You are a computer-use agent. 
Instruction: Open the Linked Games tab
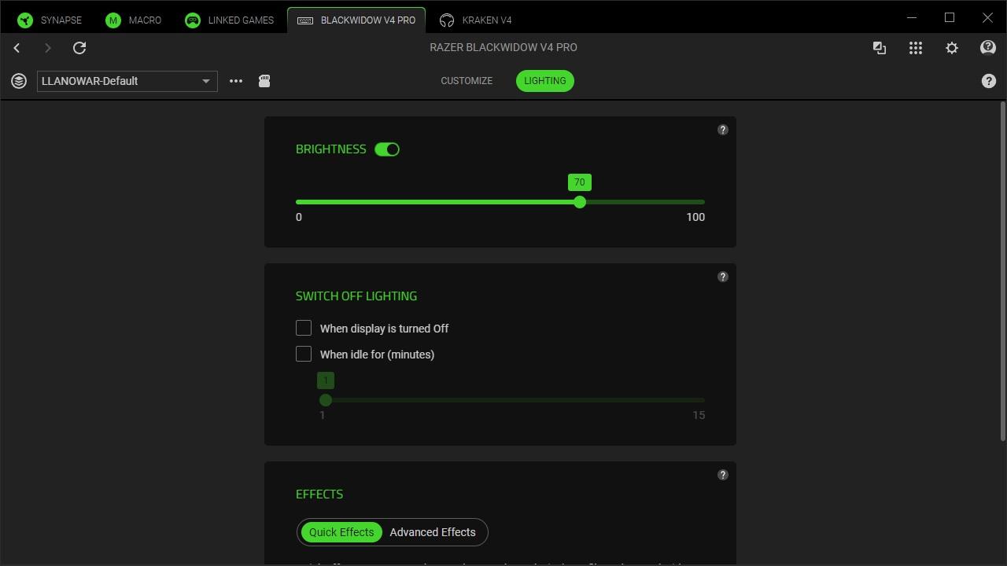click(x=229, y=20)
